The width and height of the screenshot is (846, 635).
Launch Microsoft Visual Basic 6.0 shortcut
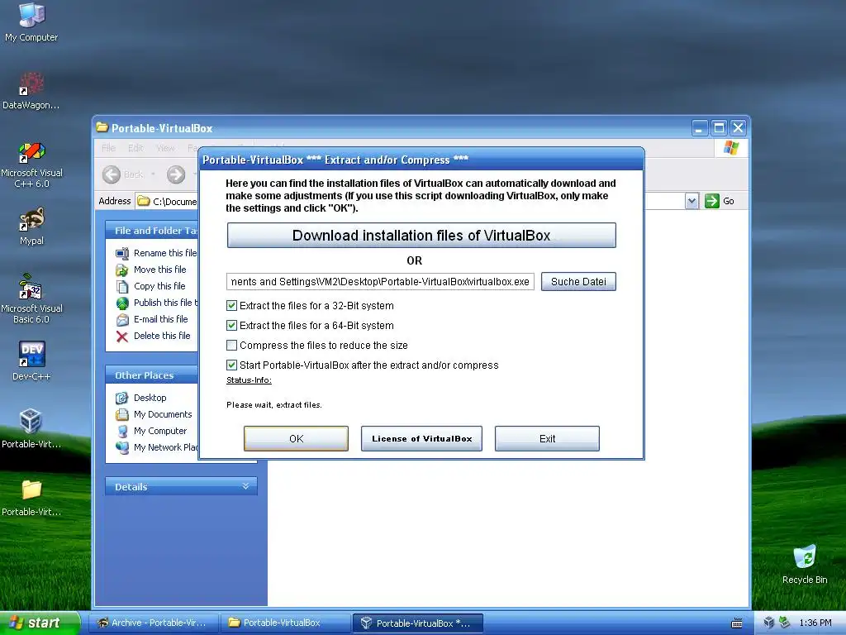click(31, 298)
